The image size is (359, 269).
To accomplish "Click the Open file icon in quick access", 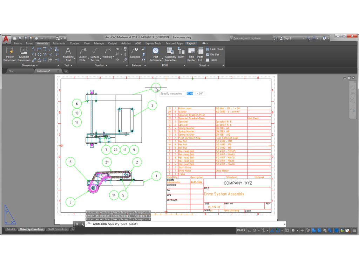I will tap(20, 38).
